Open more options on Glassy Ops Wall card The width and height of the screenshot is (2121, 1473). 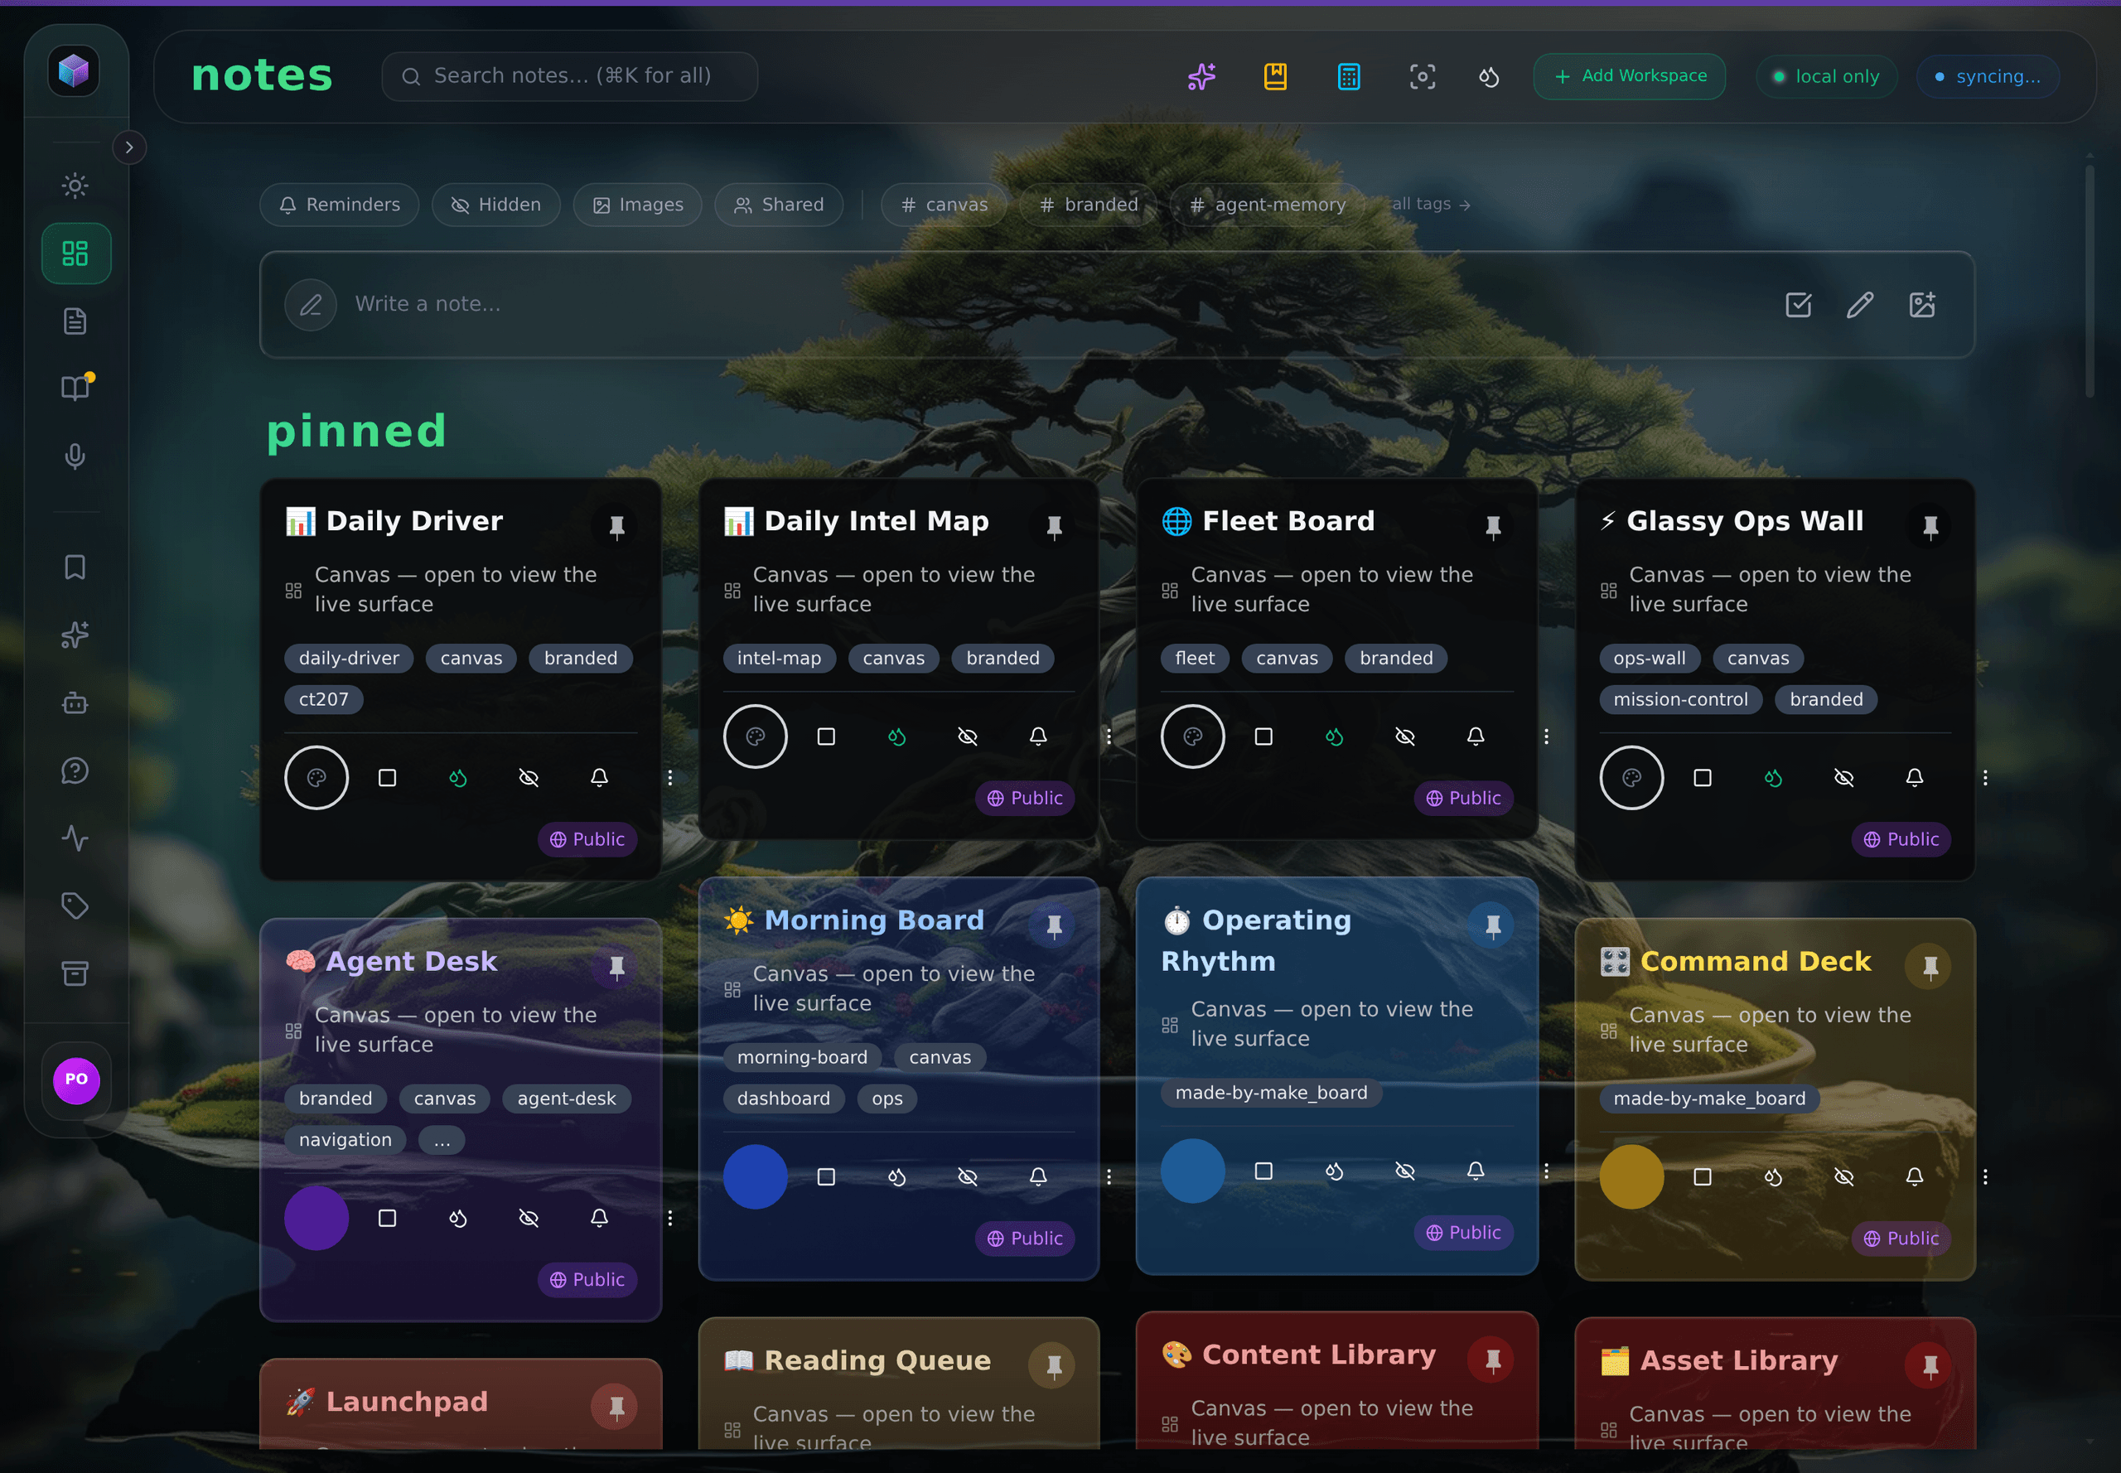[1984, 778]
